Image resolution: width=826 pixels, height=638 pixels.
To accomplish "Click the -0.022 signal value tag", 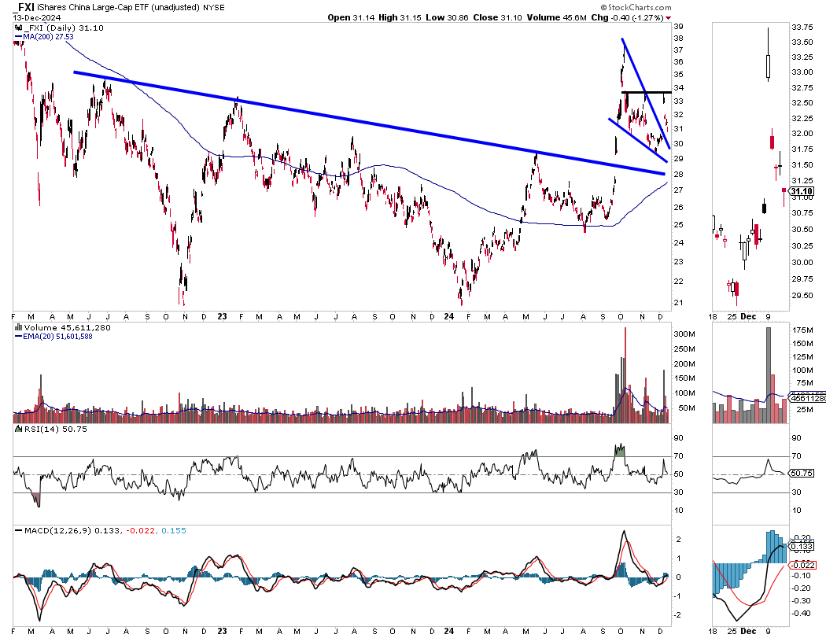I will (x=802, y=566).
